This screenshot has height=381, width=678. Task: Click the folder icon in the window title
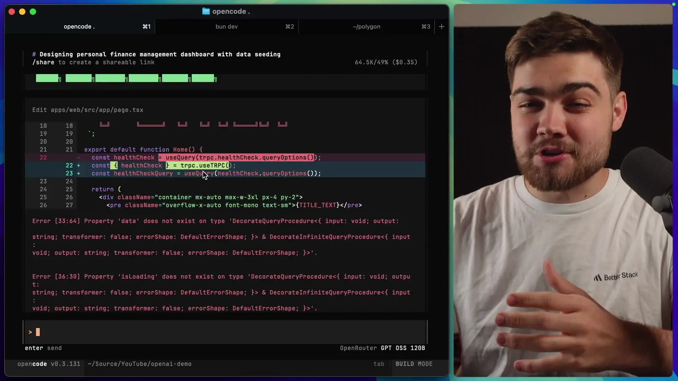pyautogui.click(x=206, y=11)
